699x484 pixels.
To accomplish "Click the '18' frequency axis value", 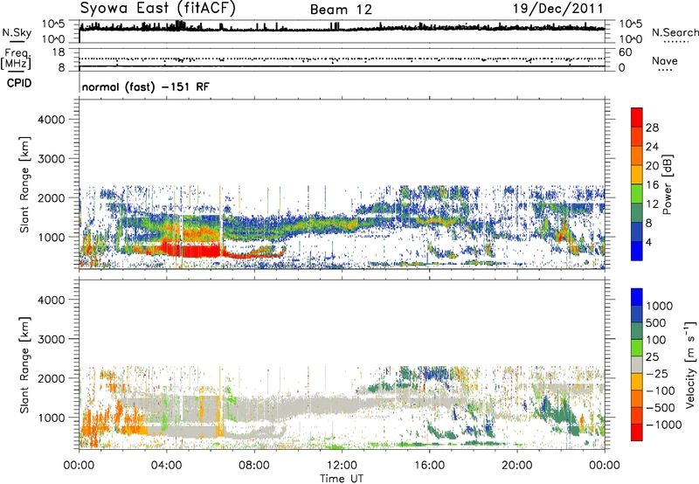I will 59,52.
